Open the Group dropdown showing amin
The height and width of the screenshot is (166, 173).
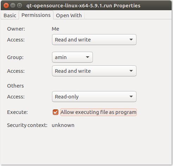72,57
